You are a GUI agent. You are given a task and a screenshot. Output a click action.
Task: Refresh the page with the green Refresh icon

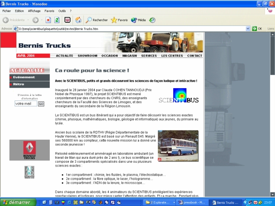[57, 20]
